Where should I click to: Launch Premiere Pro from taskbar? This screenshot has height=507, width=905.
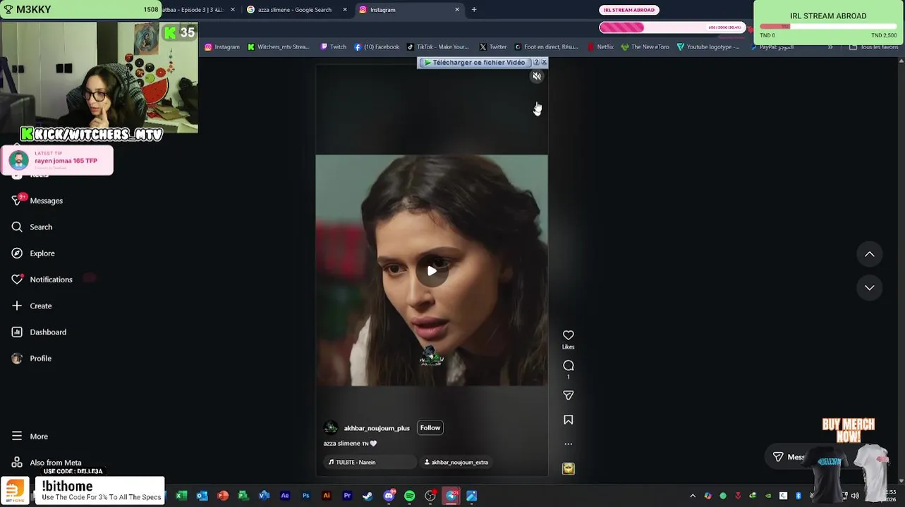click(347, 496)
